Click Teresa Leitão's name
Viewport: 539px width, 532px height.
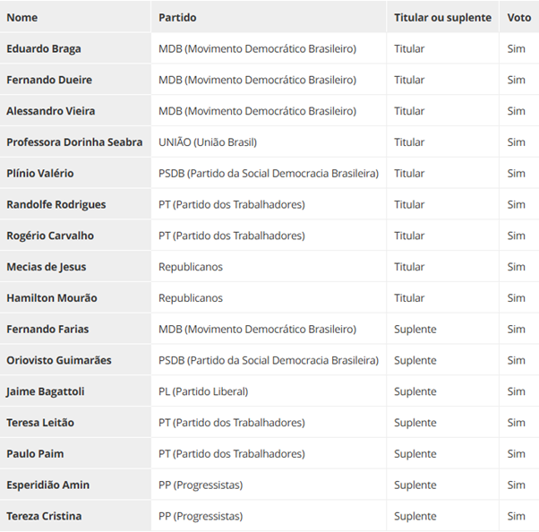[39, 422]
